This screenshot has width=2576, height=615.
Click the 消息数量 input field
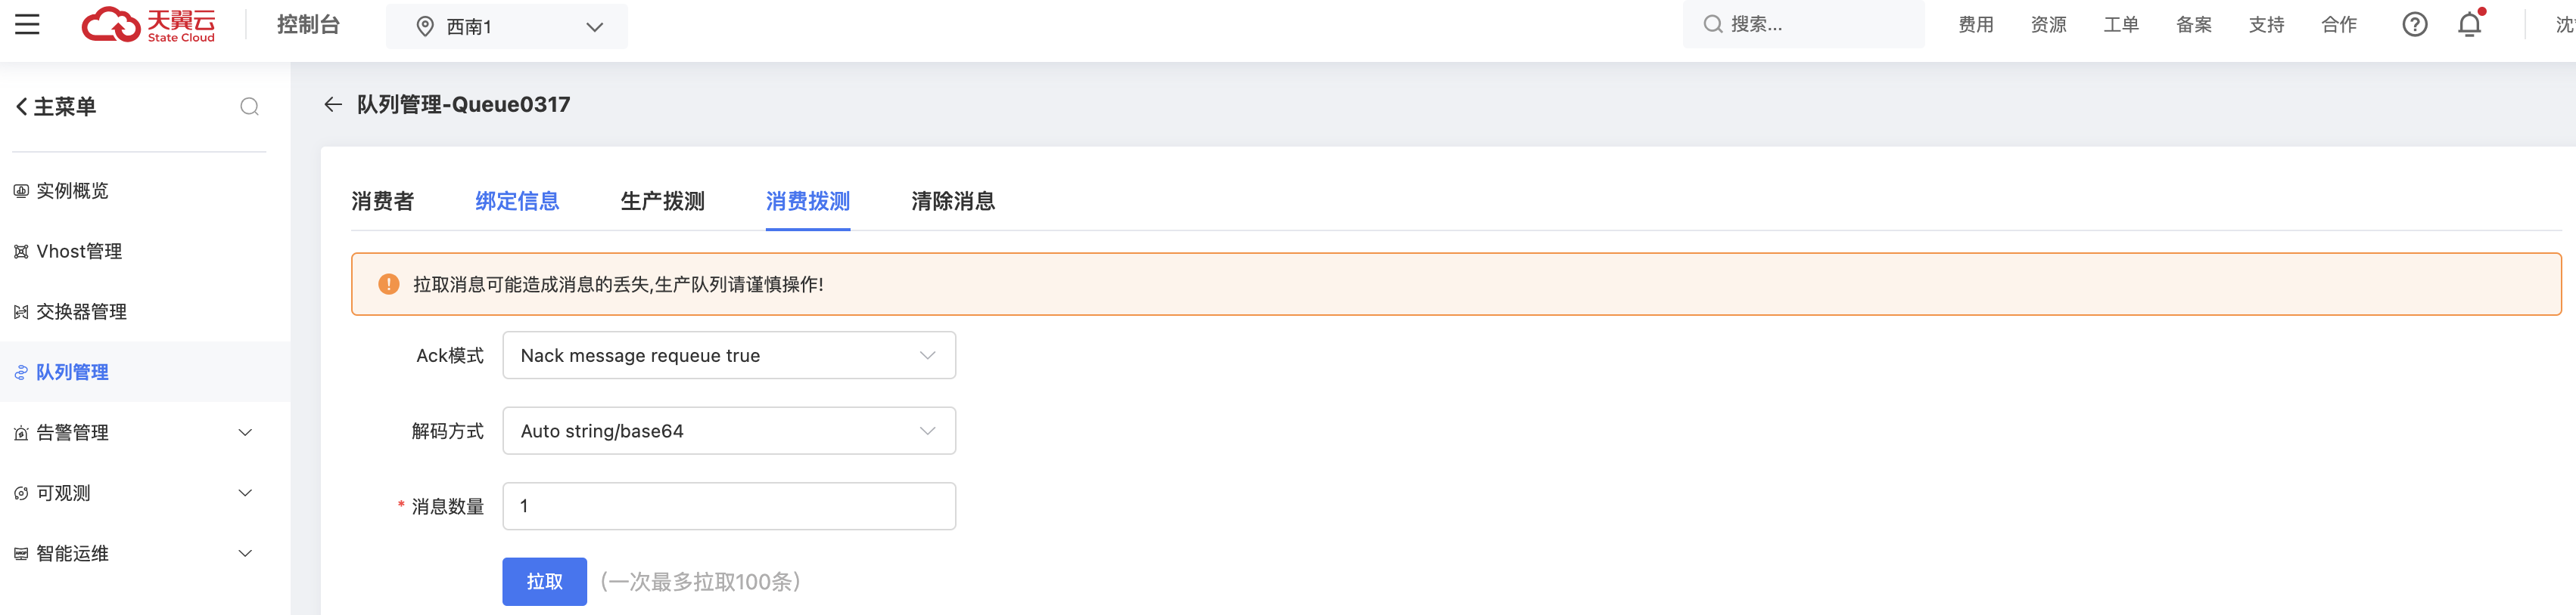click(729, 505)
